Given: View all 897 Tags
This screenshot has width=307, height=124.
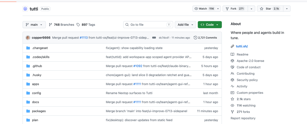Looking at the screenshot, I should point(86,25).
